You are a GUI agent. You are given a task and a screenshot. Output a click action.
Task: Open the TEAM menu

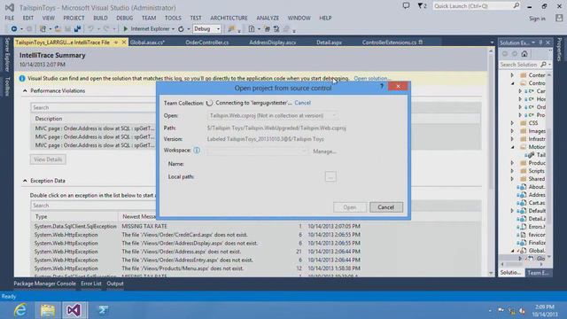(x=149, y=18)
